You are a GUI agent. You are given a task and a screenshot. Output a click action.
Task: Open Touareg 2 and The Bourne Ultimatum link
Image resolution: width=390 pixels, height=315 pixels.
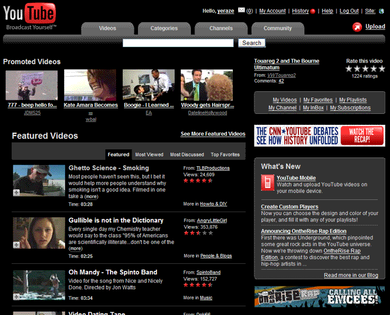click(286, 64)
